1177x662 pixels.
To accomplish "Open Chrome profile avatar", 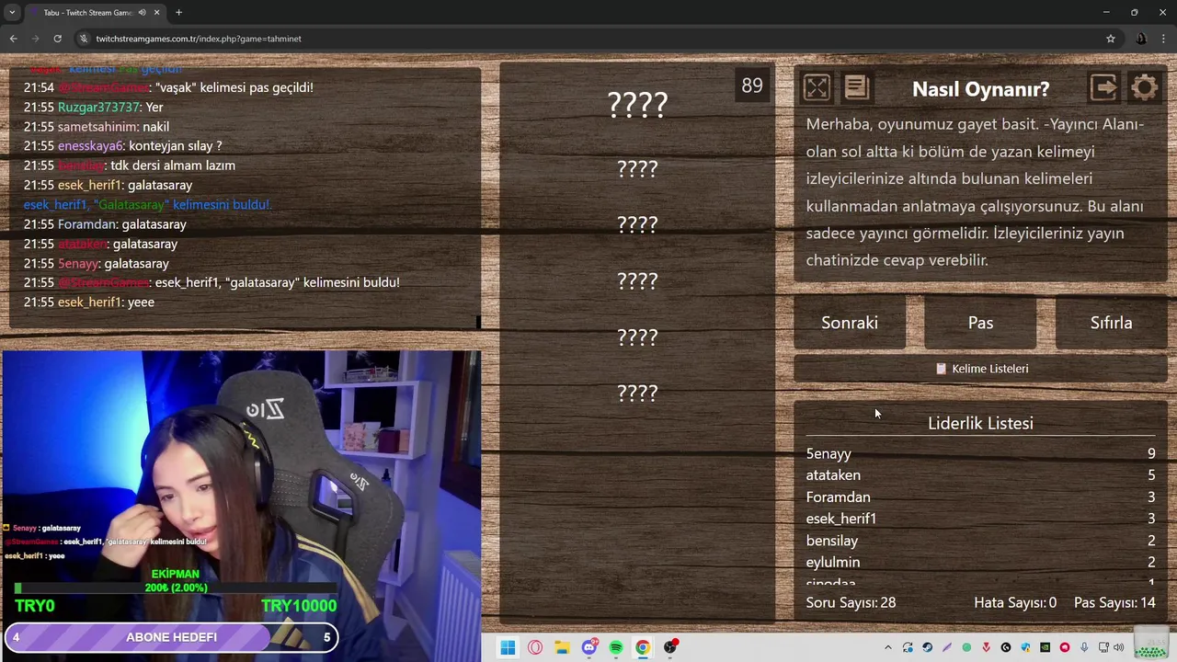I will tap(1141, 39).
